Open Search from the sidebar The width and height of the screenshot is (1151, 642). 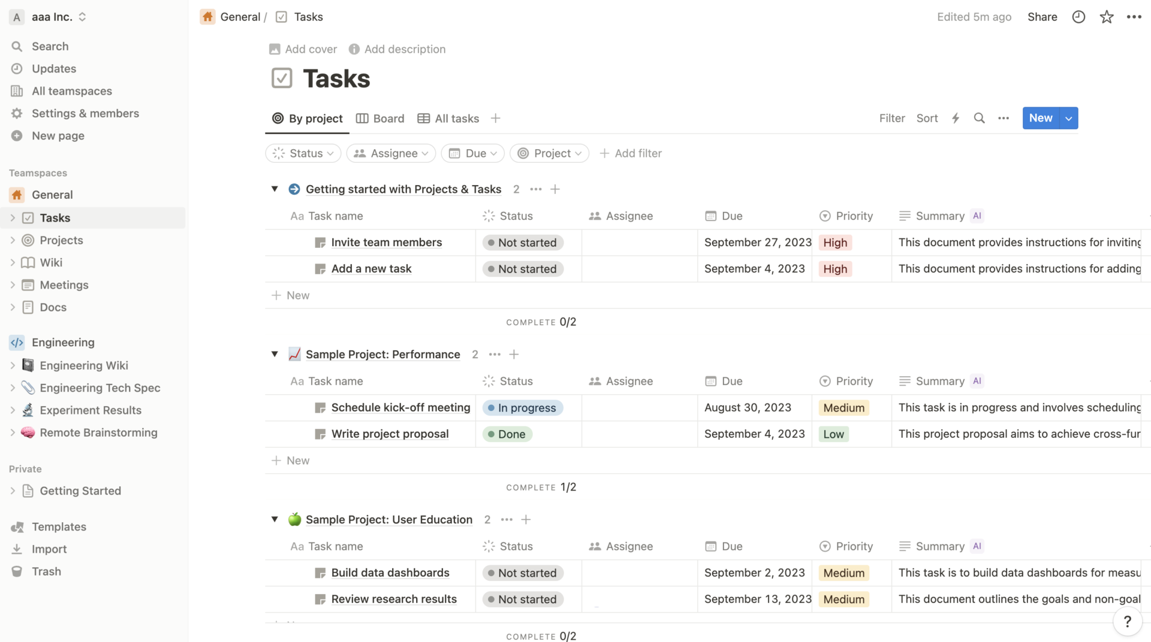[x=50, y=46]
